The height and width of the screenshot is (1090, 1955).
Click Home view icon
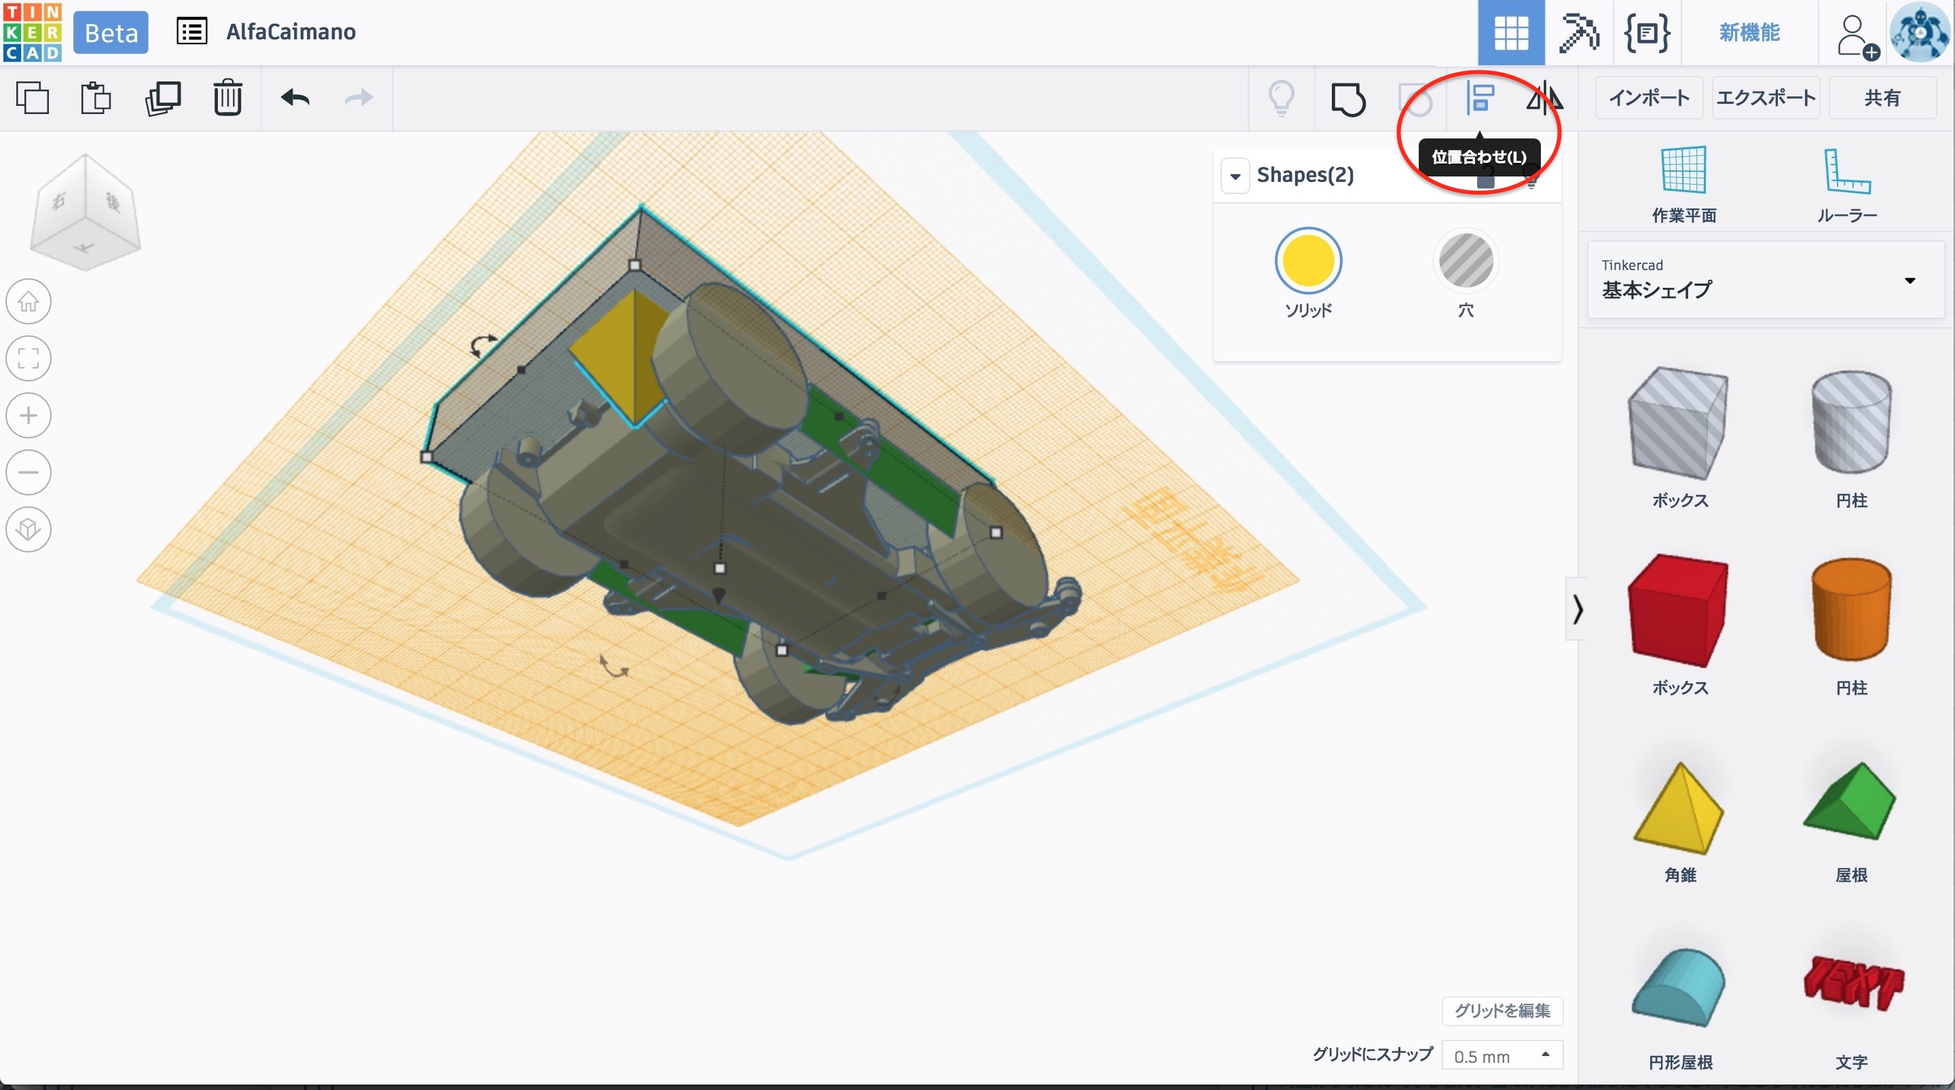29,301
